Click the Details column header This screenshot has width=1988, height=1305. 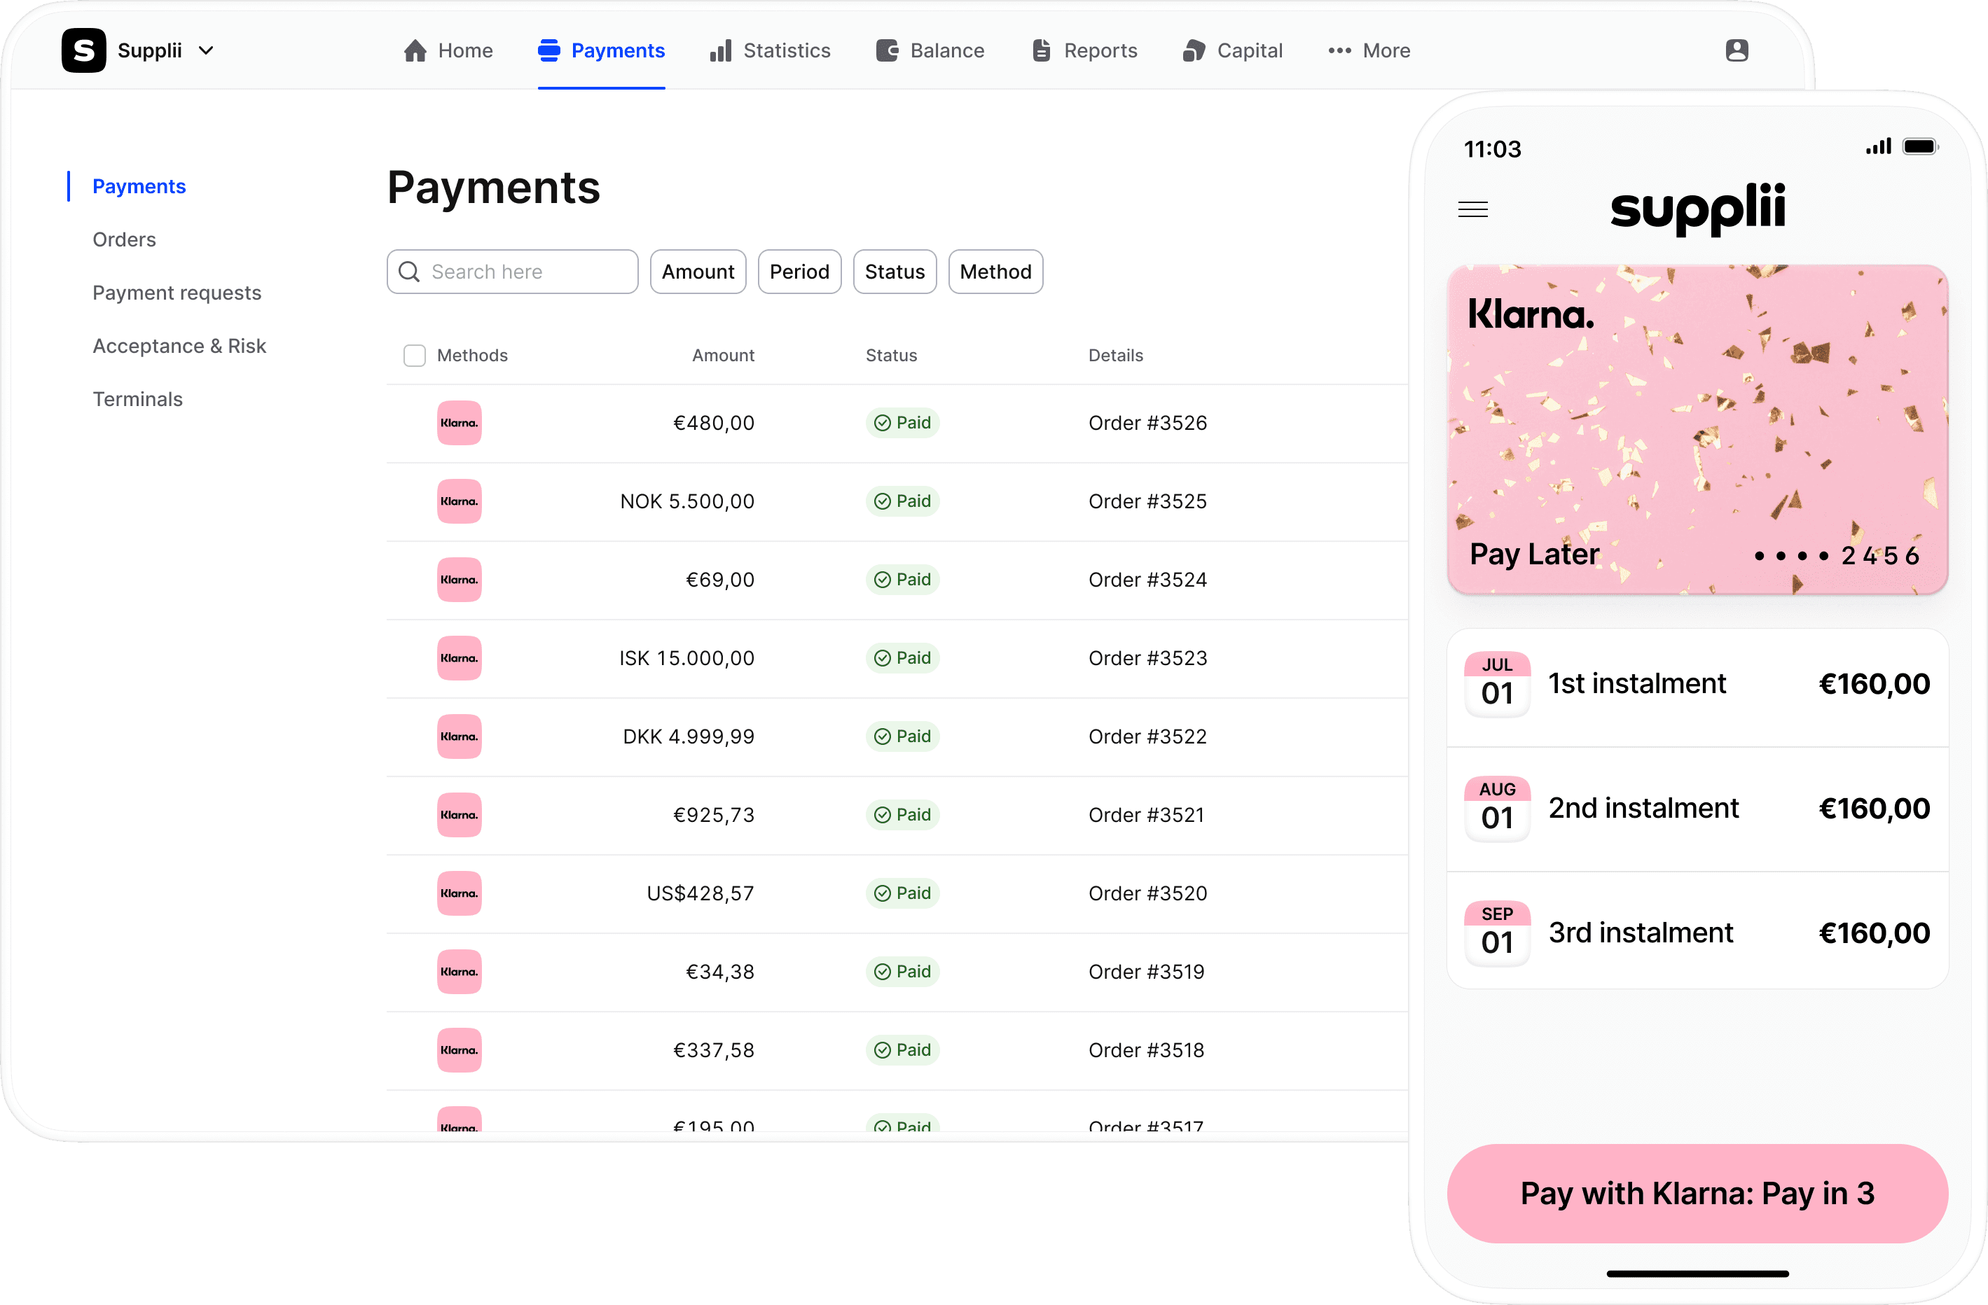(x=1115, y=356)
